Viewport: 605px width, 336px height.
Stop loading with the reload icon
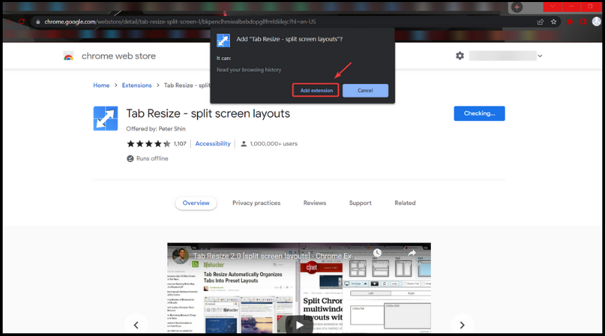[22, 22]
